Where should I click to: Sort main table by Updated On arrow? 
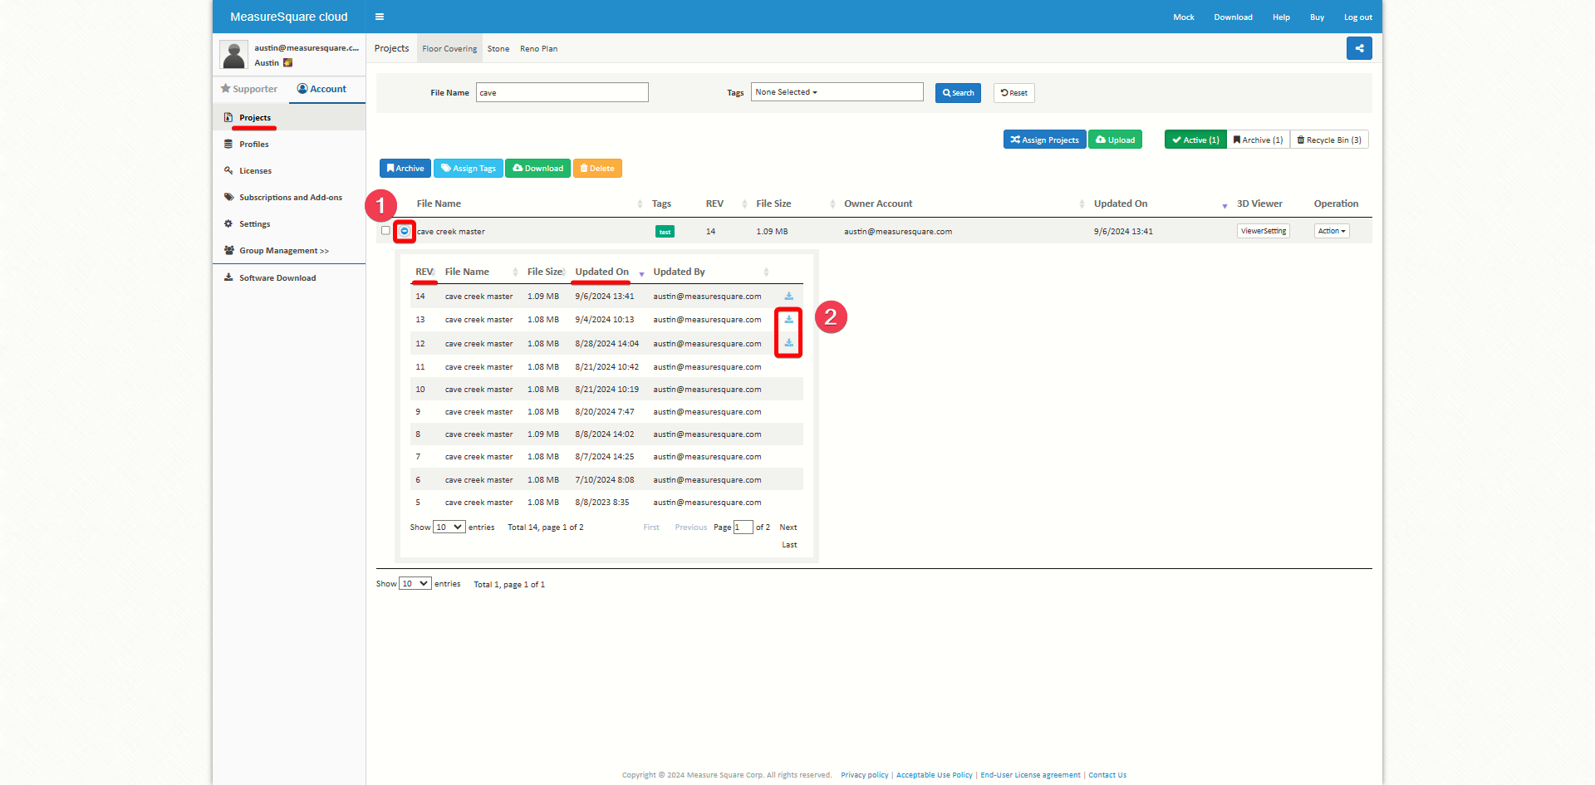(x=1224, y=205)
